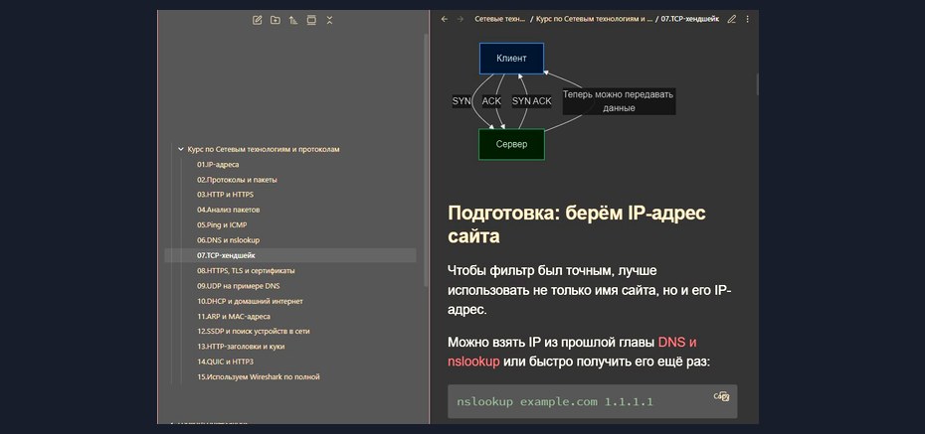Open the note 05.Ping и ICMP
The width and height of the screenshot is (925, 434).
pyautogui.click(x=222, y=225)
